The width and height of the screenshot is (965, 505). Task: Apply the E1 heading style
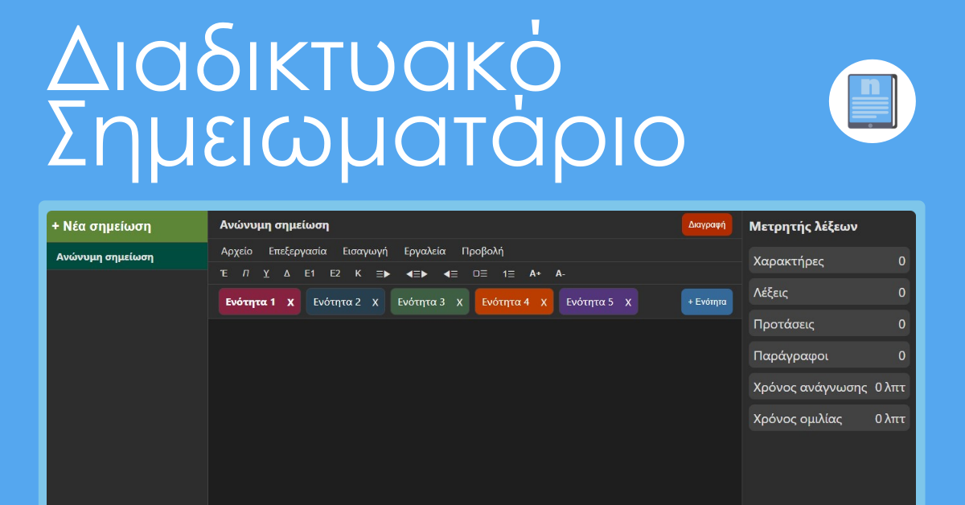(x=310, y=273)
